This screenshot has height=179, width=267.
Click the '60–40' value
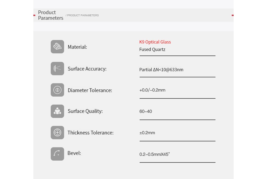146,112
